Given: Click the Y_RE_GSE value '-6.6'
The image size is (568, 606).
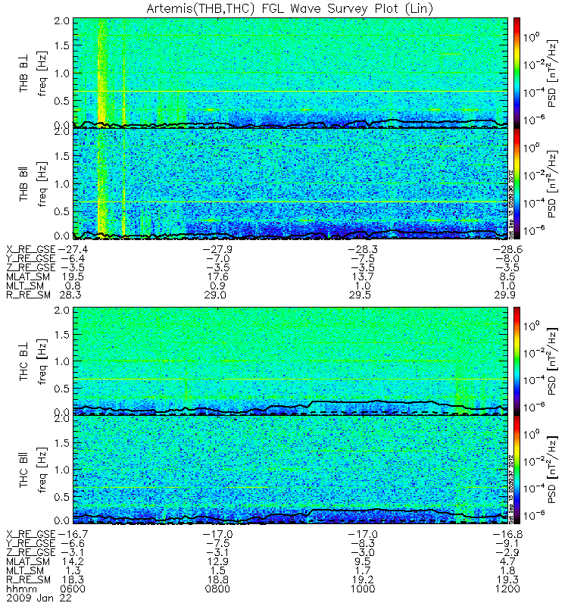Looking at the screenshot, I should pos(73,543).
